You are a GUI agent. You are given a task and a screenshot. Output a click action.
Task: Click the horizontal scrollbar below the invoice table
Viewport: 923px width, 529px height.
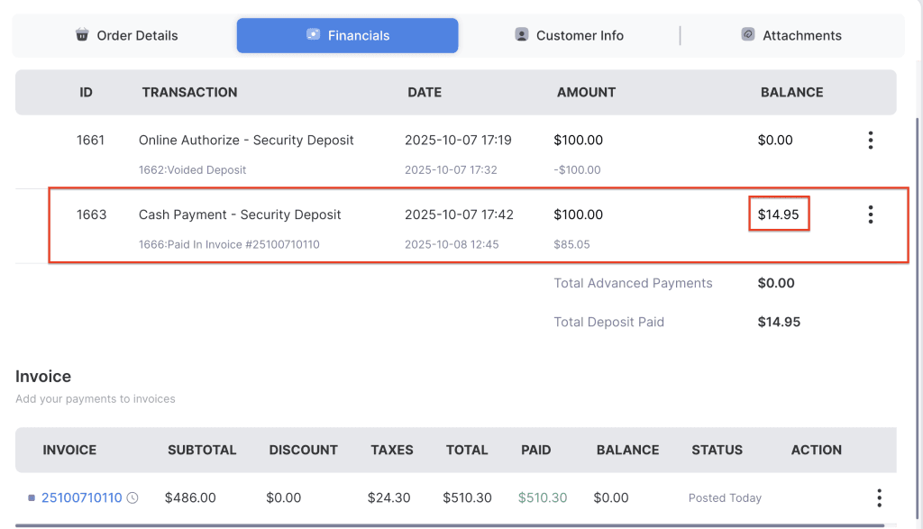pos(451,525)
